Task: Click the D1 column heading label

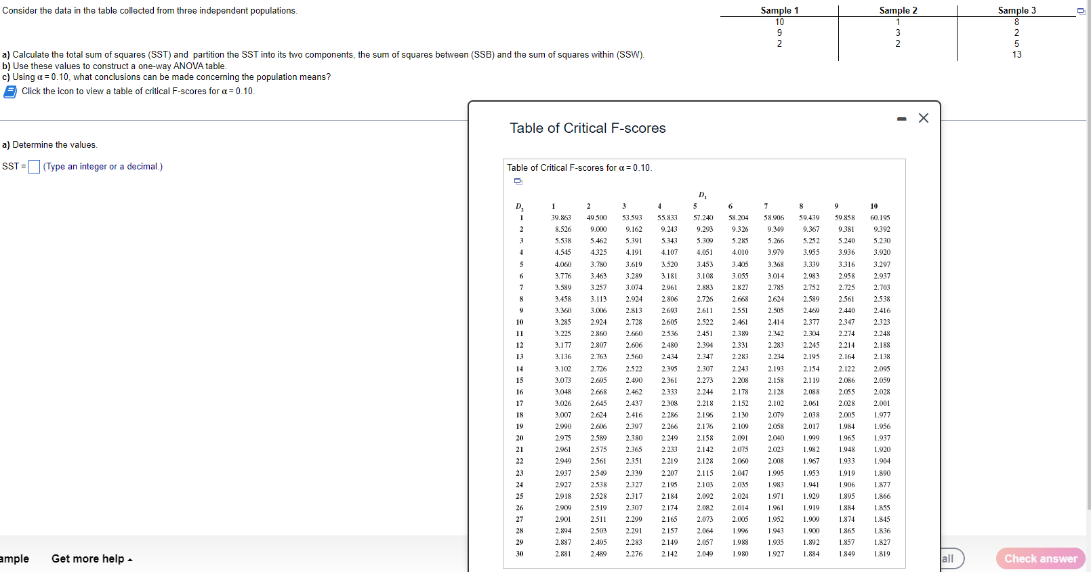Action: pos(703,195)
